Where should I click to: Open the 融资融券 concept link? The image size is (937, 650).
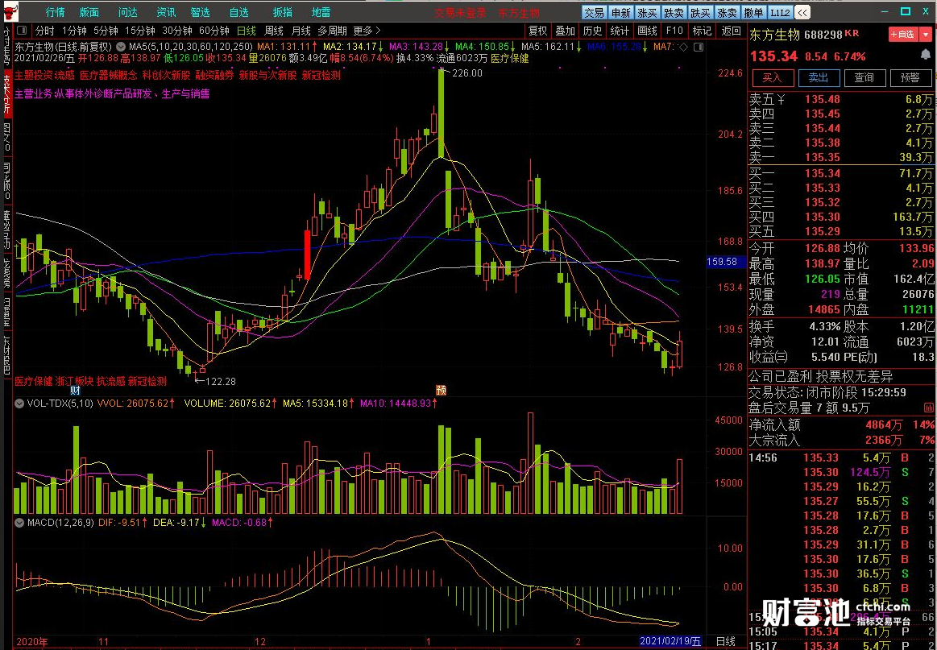214,75
